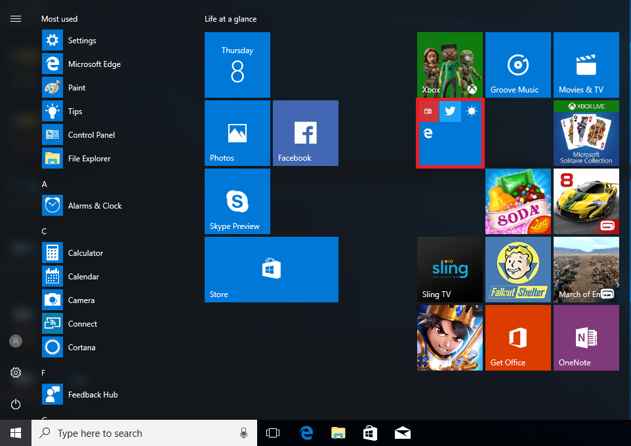The width and height of the screenshot is (631, 446).
Task: Open the power options button
Action: point(16,405)
